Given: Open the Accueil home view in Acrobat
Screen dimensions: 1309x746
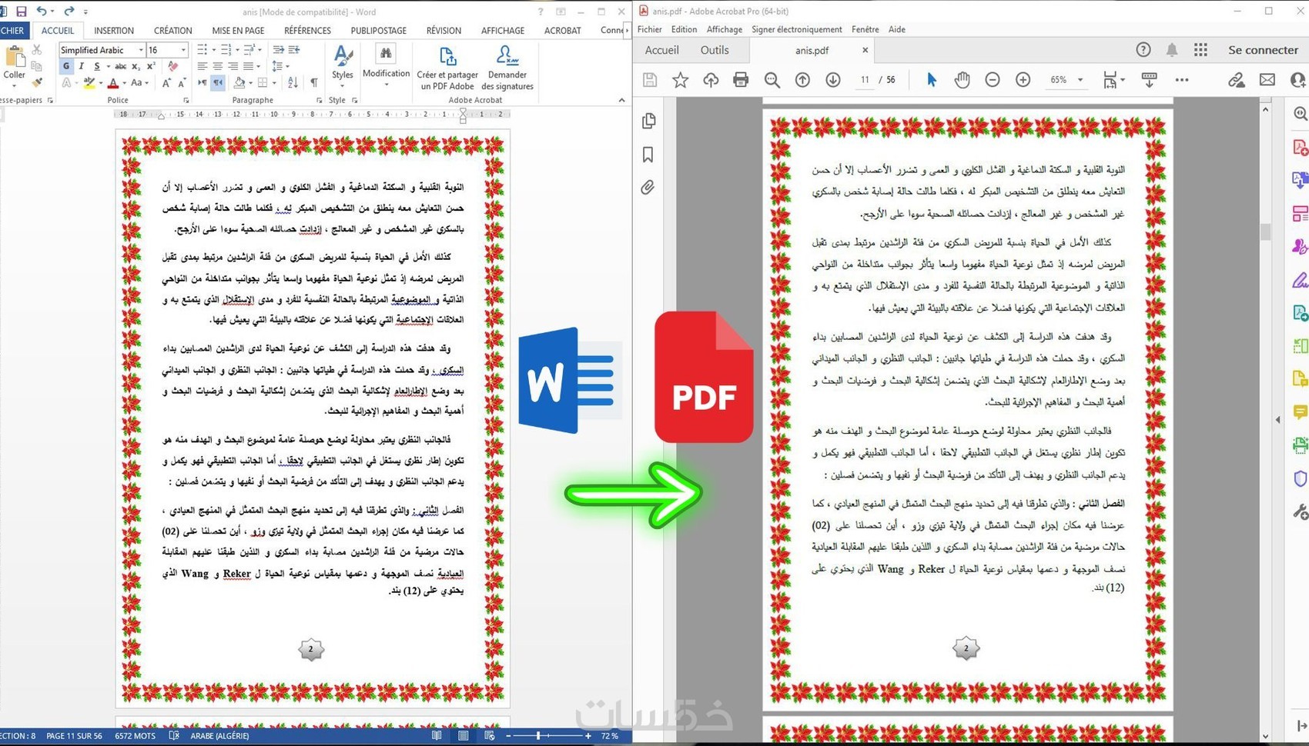Looking at the screenshot, I should (661, 50).
